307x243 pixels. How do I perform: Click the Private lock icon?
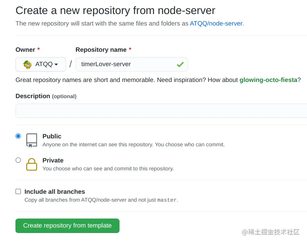click(x=32, y=164)
